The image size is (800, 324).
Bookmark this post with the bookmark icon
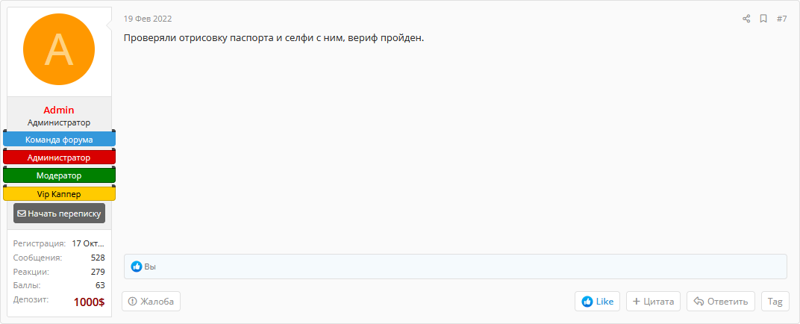click(763, 19)
